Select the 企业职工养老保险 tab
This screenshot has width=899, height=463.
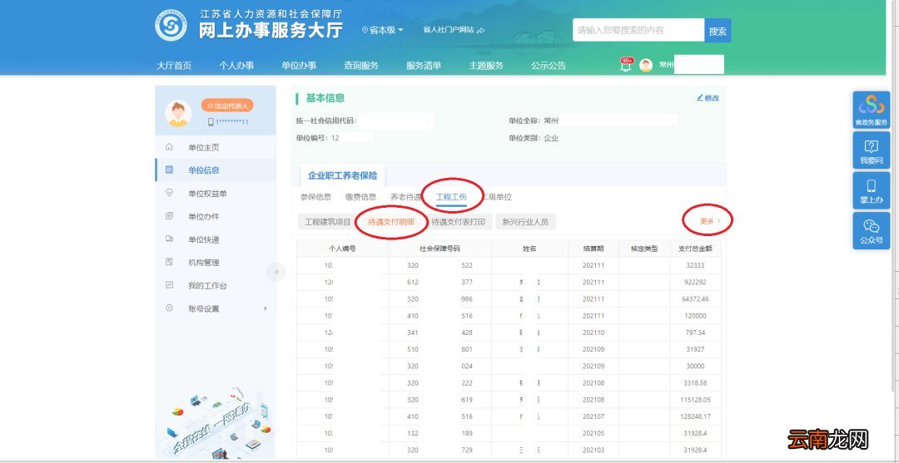pyautogui.click(x=343, y=175)
